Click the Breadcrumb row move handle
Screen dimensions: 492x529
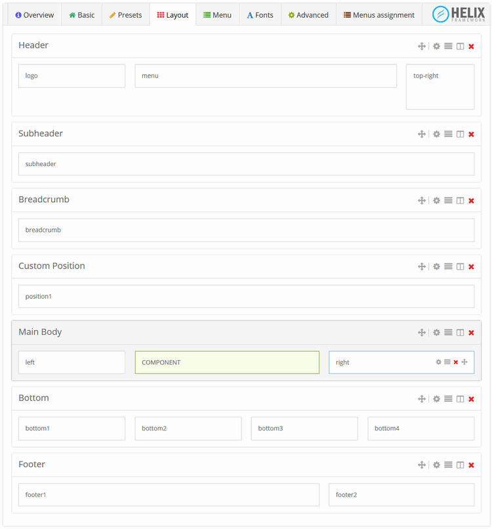coord(422,201)
